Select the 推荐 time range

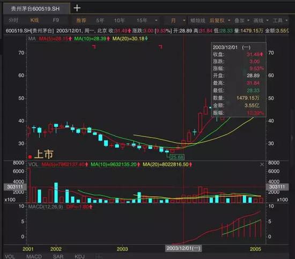(81, 20)
